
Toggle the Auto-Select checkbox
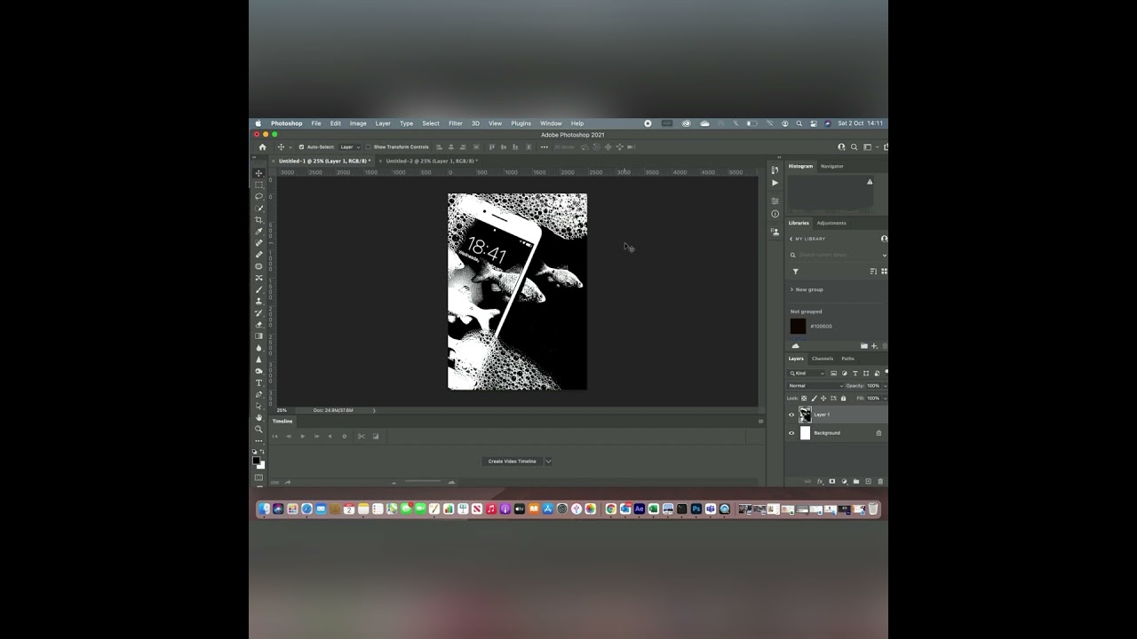(x=301, y=147)
